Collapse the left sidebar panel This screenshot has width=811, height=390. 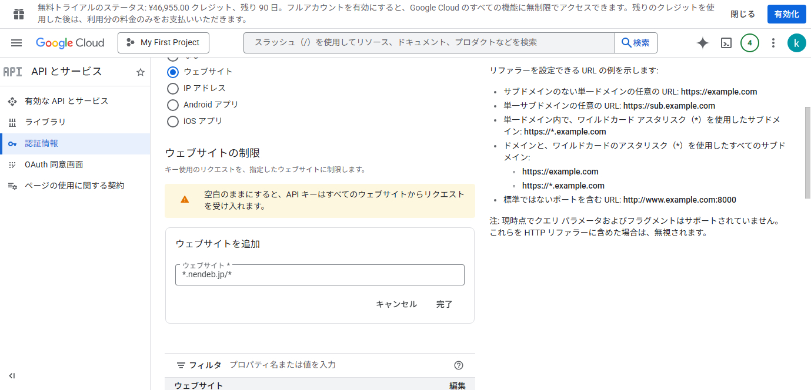click(x=12, y=376)
